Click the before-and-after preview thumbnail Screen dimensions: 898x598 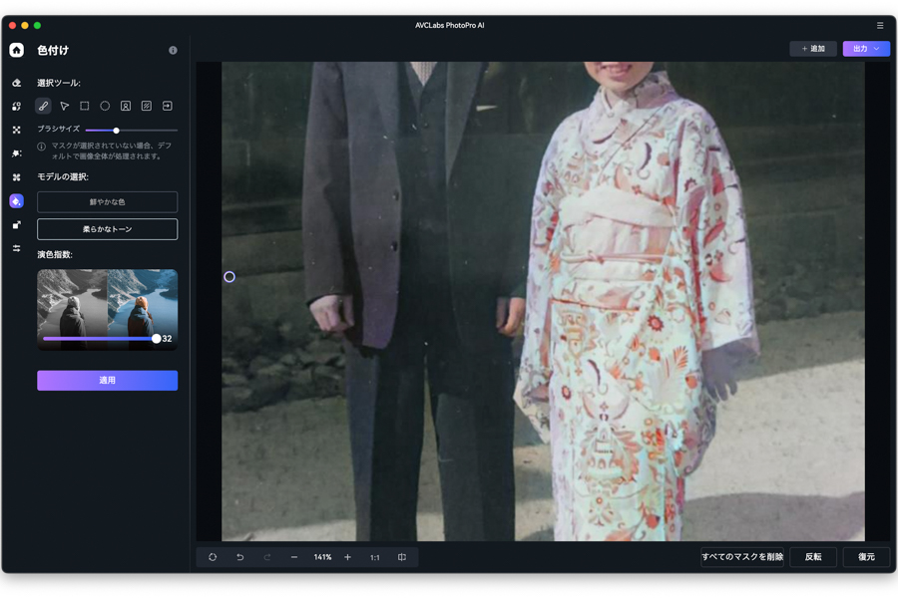click(107, 304)
